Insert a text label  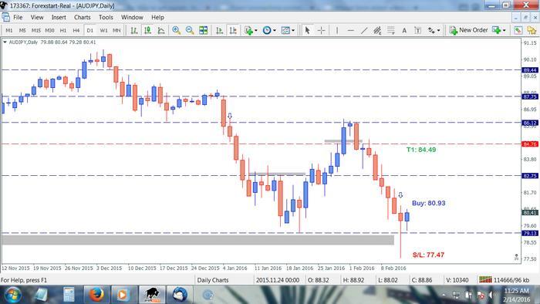[x=418, y=30]
